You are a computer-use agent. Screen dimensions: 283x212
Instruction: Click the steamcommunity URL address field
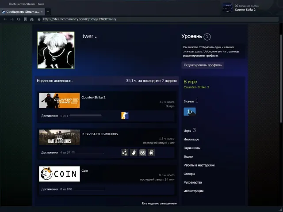pyautogui.click(x=160, y=19)
